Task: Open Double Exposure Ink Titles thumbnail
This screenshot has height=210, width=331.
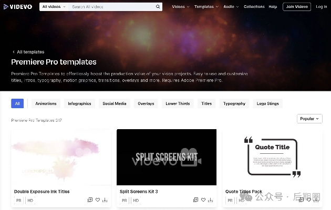Action: (61, 157)
